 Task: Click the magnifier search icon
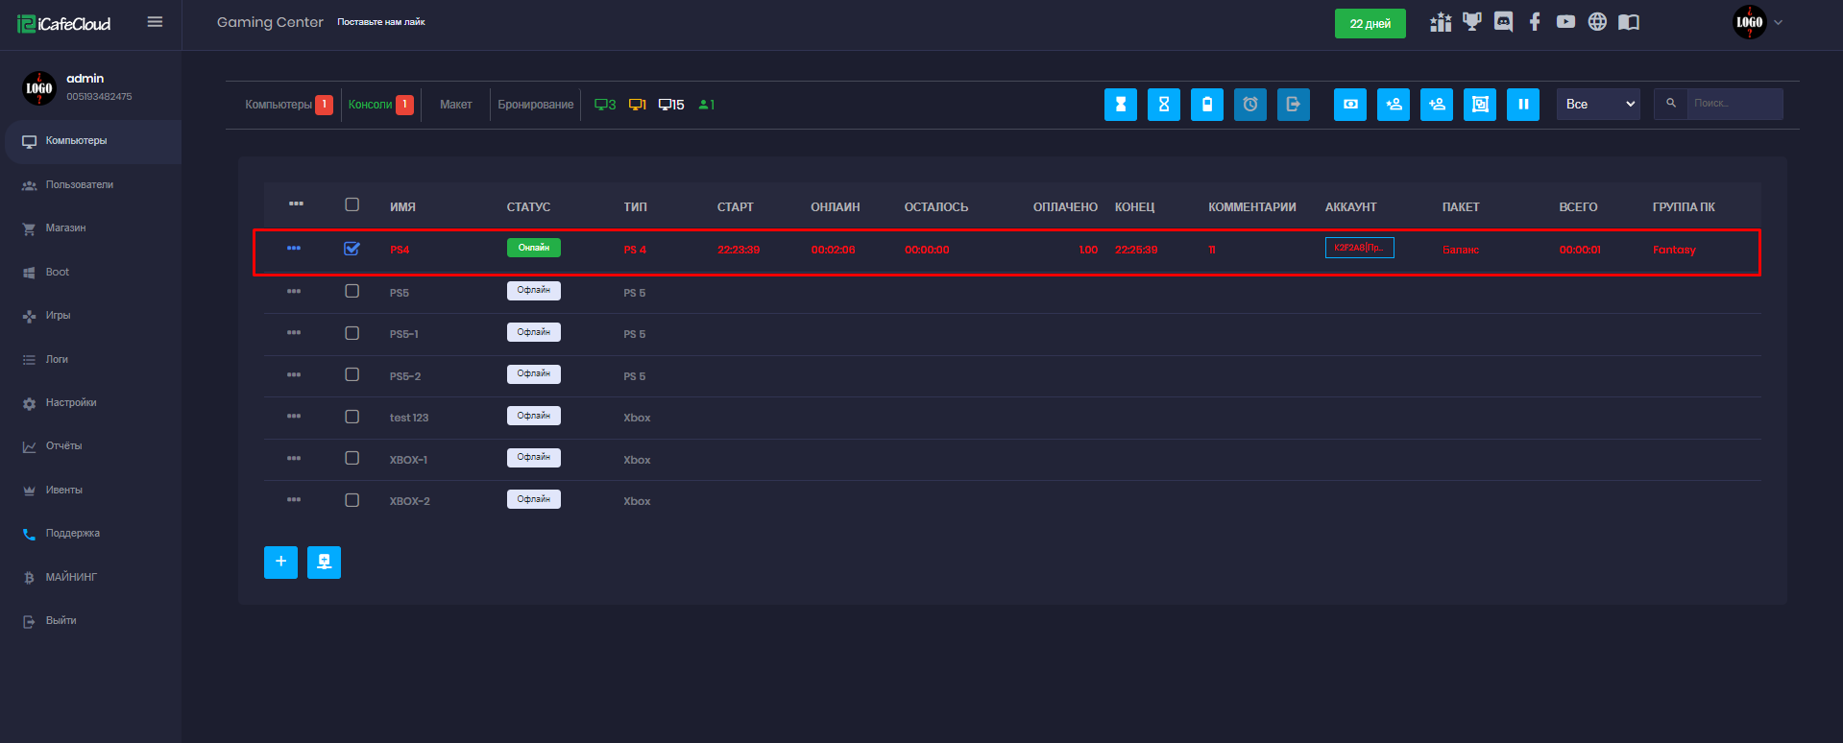click(x=1671, y=104)
